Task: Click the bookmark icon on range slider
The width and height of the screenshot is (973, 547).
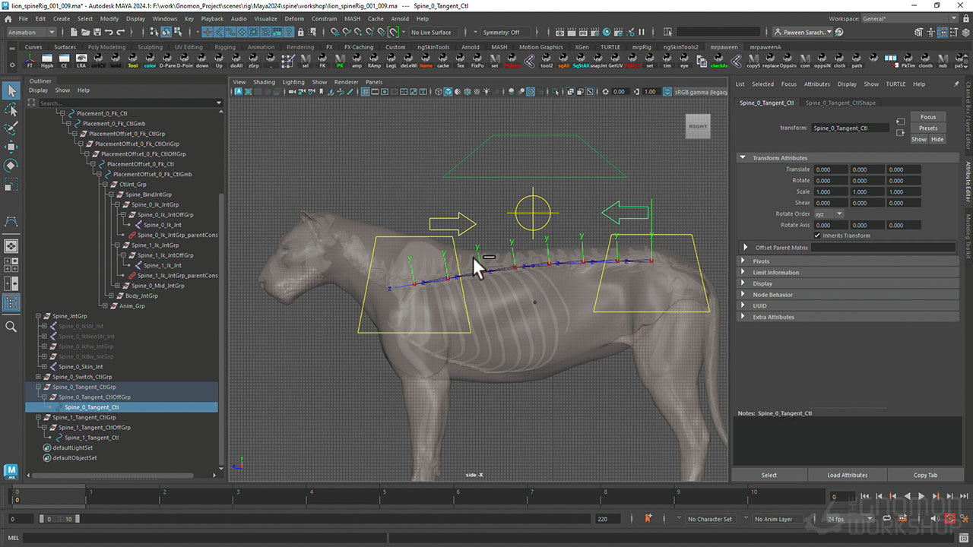Action: [648, 519]
